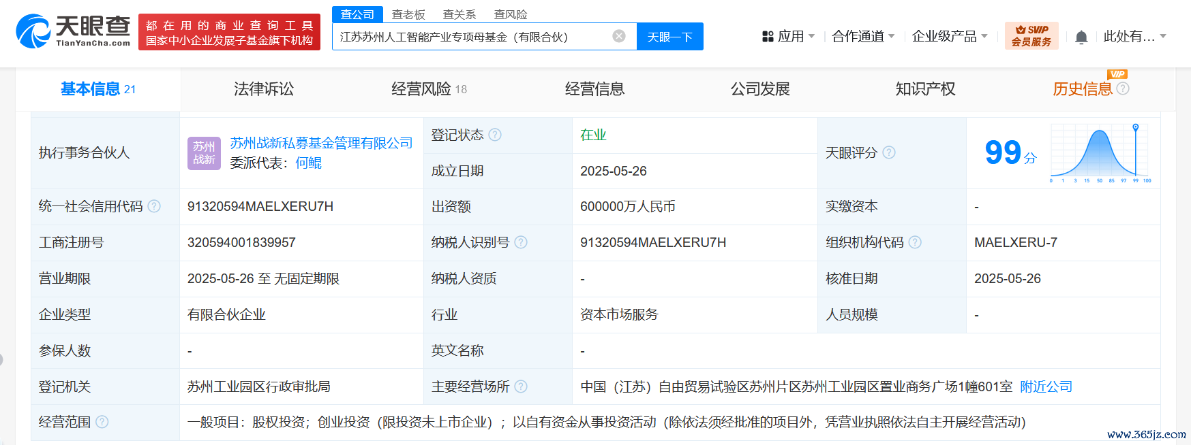Click help icon next to 纳税人识别号
This screenshot has height=445, width=1191.
click(521, 242)
